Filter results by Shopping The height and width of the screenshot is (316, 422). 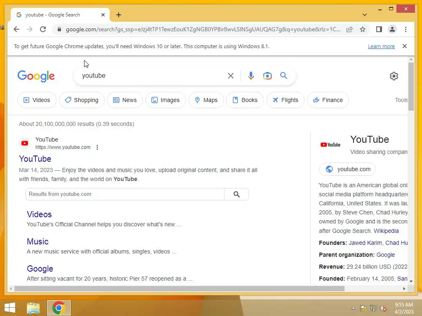(x=82, y=100)
